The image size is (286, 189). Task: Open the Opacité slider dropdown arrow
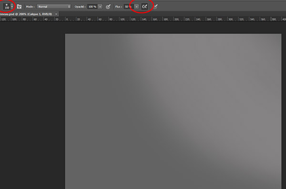[100, 7]
